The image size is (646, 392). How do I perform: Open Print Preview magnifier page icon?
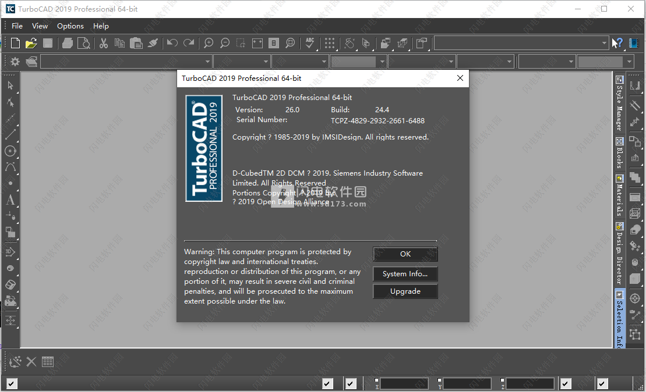pyautogui.click(x=84, y=43)
